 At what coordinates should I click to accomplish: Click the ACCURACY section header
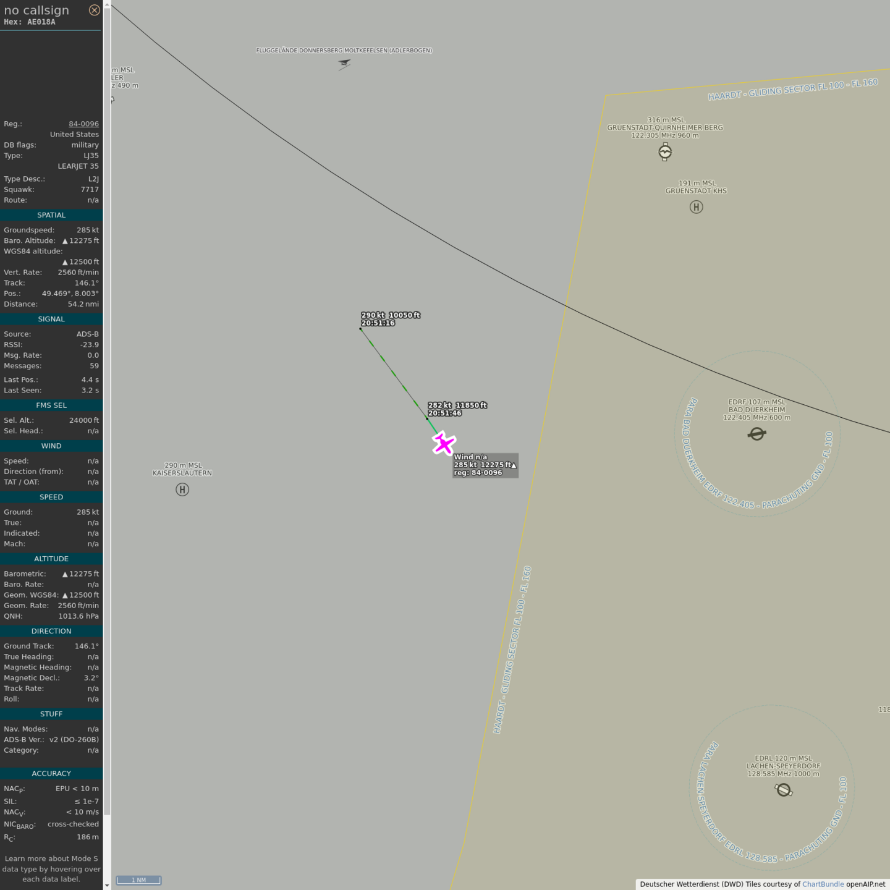click(51, 773)
